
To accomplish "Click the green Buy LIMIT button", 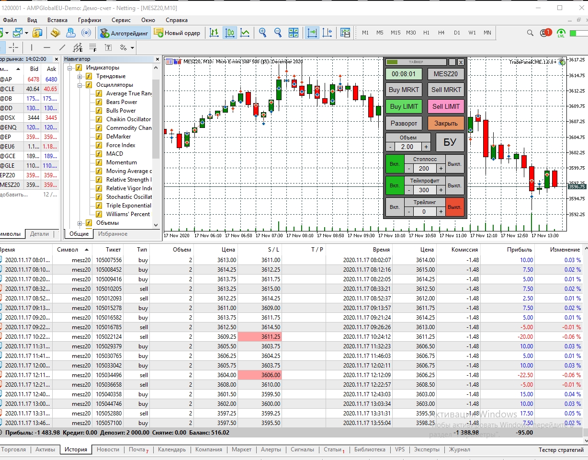I will click(404, 106).
